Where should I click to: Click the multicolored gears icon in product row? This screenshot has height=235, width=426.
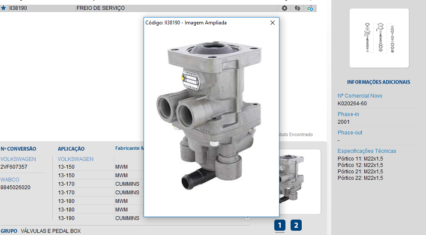[x=310, y=8]
